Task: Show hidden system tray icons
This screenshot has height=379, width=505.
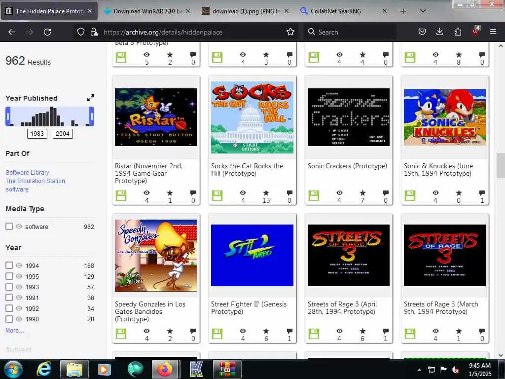Action: [419, 370]
